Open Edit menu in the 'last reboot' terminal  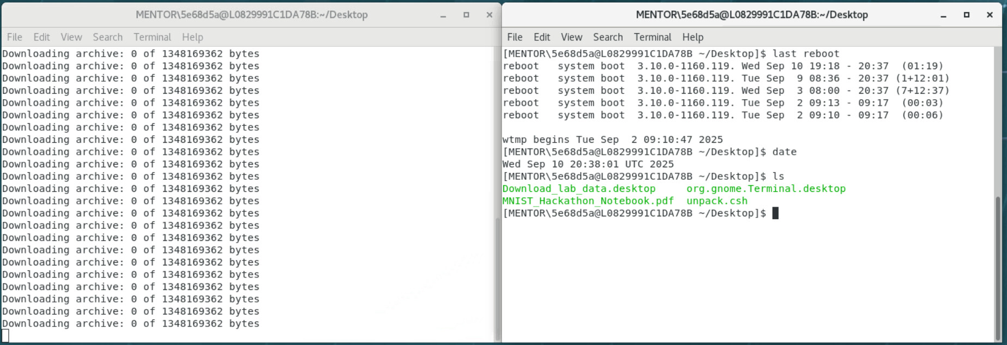pos(541,37)
